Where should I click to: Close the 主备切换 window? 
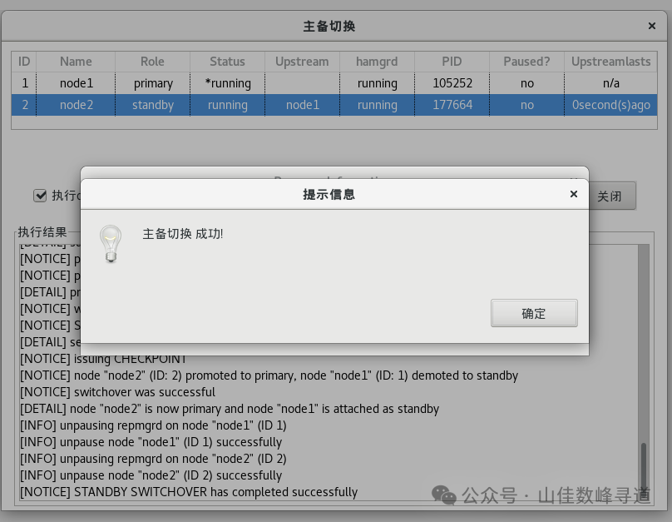click(651, 26)
